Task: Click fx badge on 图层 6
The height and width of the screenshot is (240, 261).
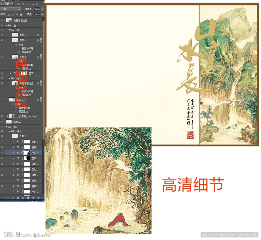Action: pyautogui.click(x=38, y=57)
